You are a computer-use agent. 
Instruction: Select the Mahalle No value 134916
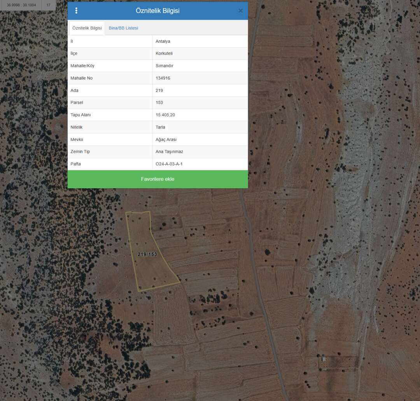163,78
